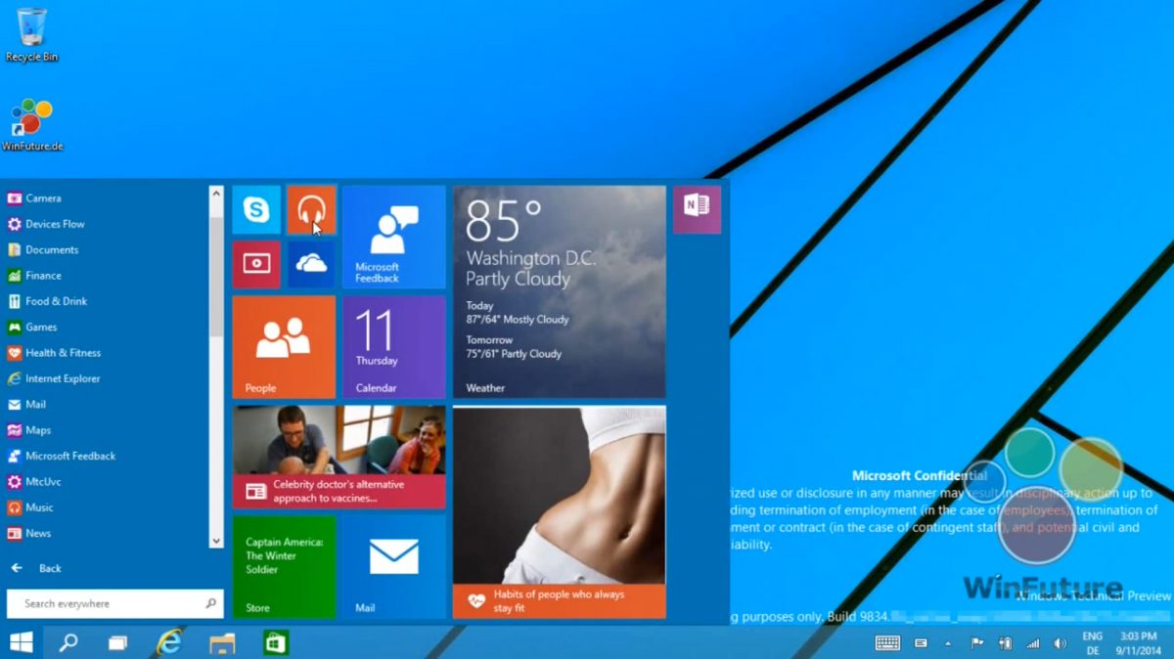Screen dimensions: 1174x659
Task: Collapse the list via the up scroll arrow
Action: click(216, 192)
